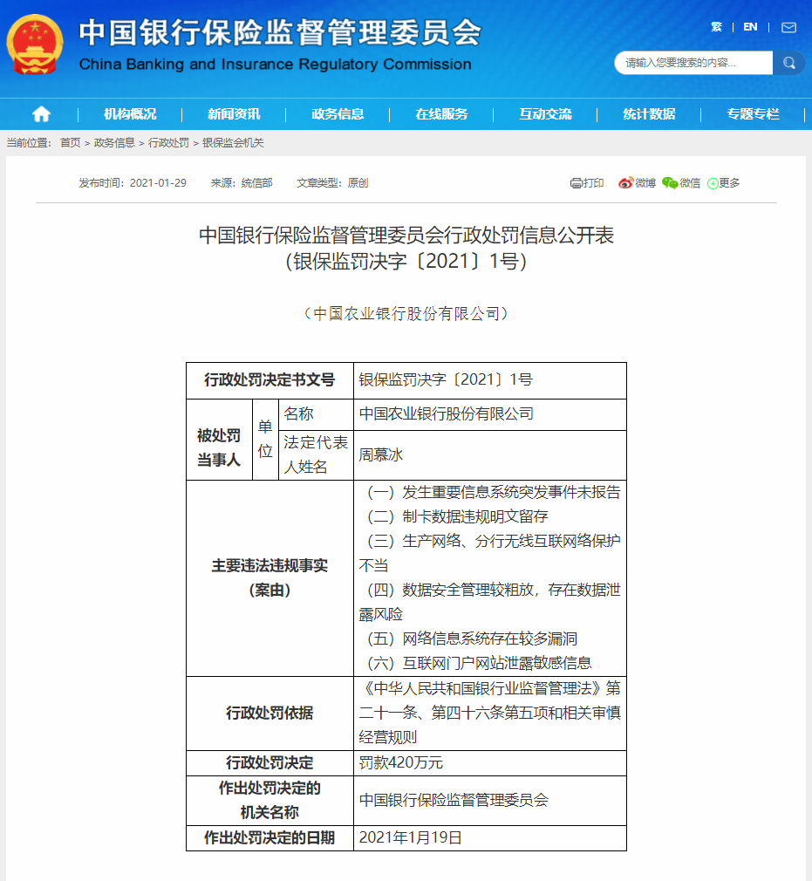Share via the Weibo icon
812x881 pixels.
[625, 183]
